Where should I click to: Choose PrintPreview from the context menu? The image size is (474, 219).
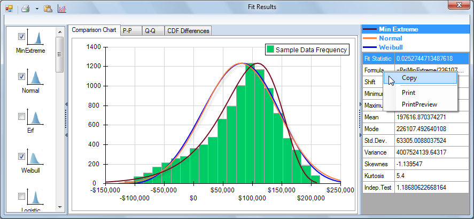tap(419, 104)
